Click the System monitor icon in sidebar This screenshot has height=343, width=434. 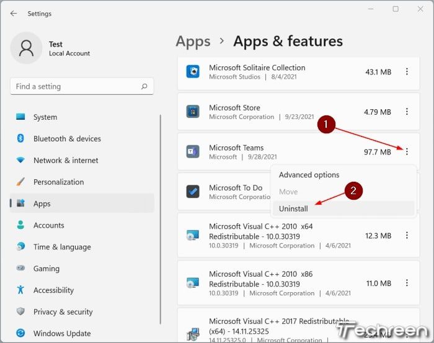click(x=20, y=117)
